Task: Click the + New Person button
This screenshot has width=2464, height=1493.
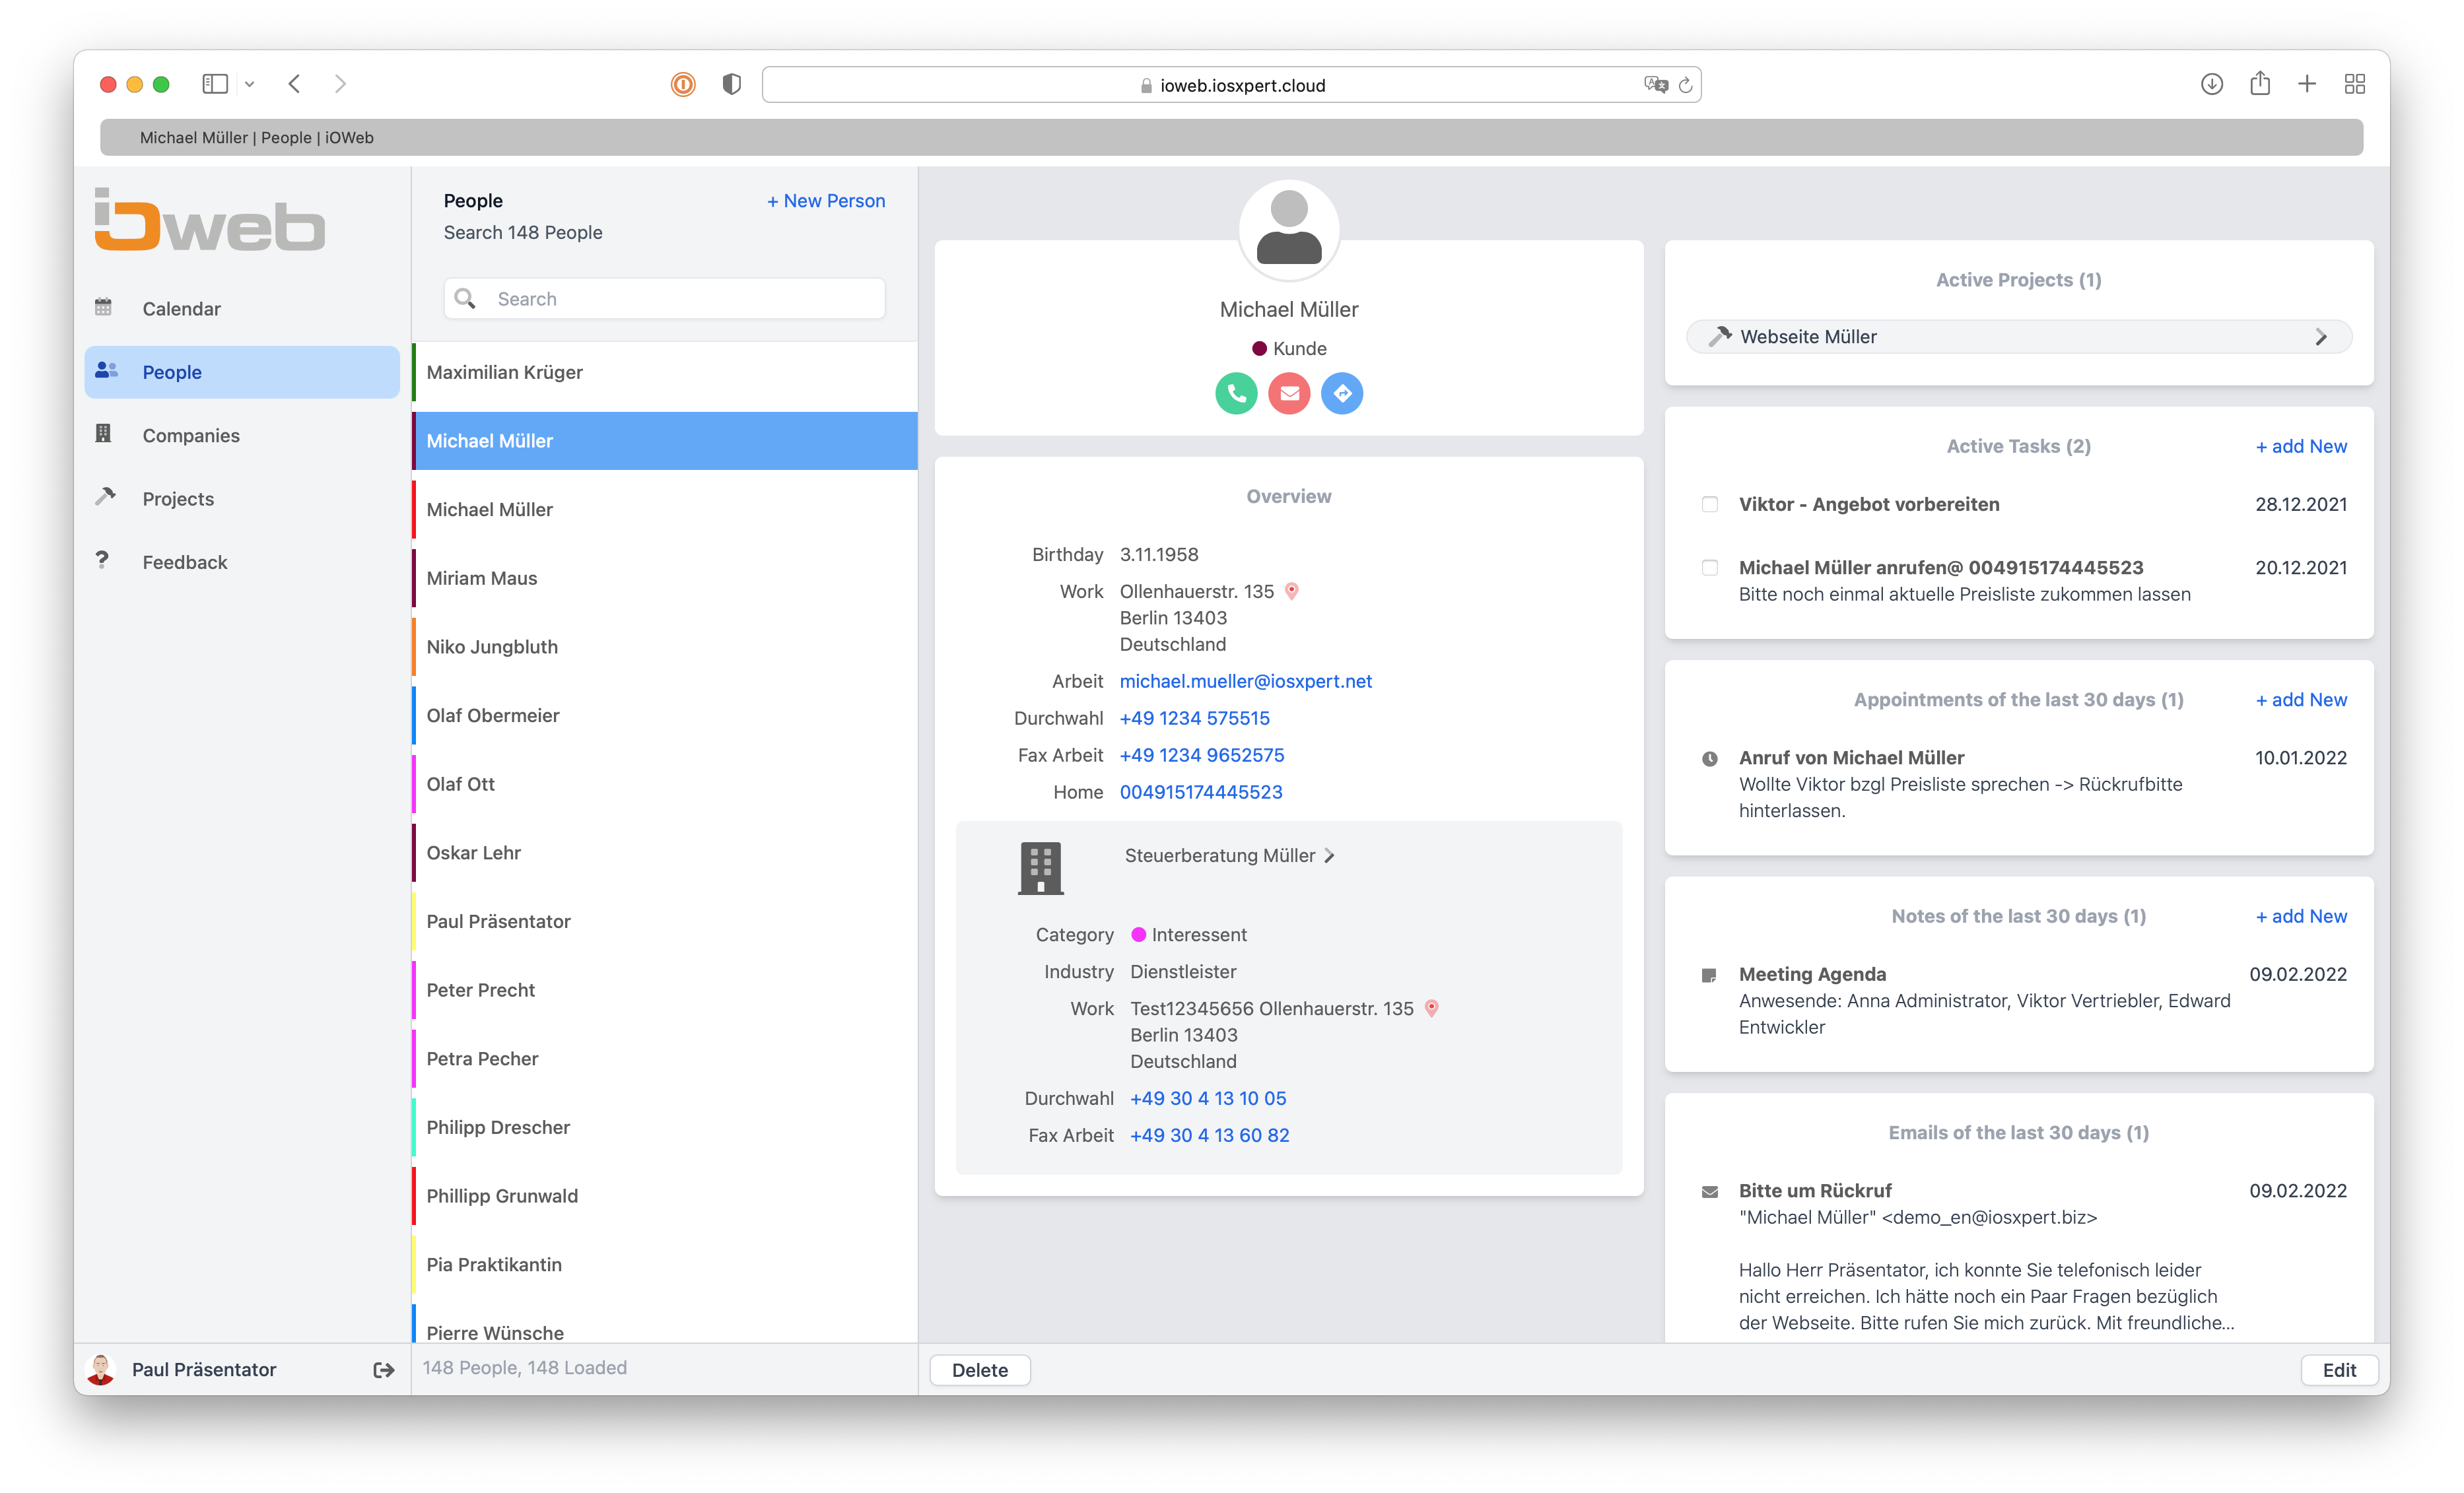Action: coord(825,199)
